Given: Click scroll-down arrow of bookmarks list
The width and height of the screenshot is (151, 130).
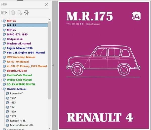Looking at the screenshot, I should [x=50, y=128].
